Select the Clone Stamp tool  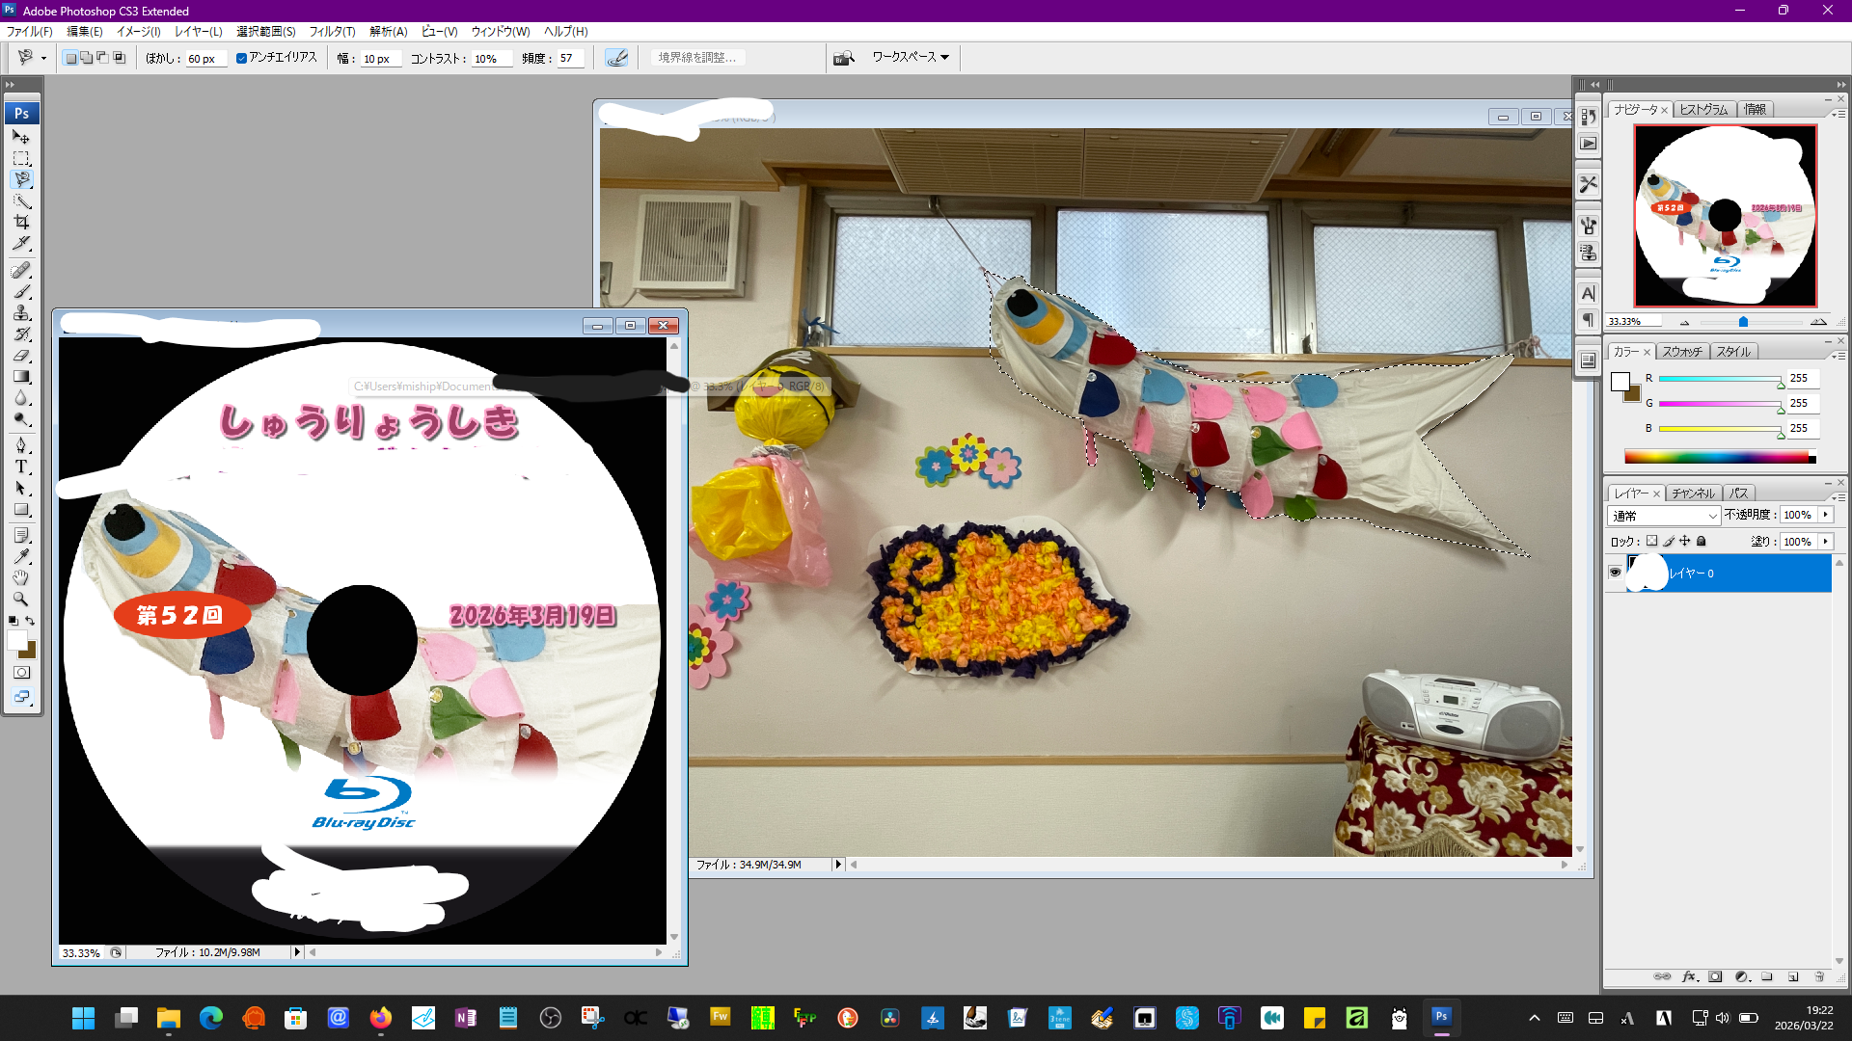[x=21, y=313]
